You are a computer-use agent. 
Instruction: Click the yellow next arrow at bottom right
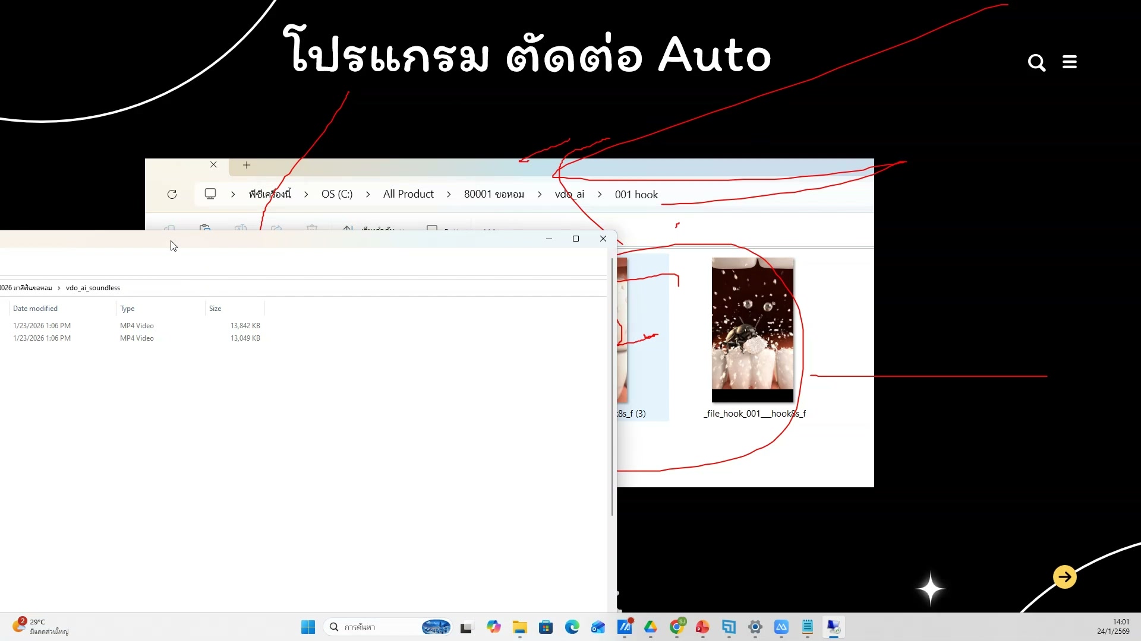1064,576
